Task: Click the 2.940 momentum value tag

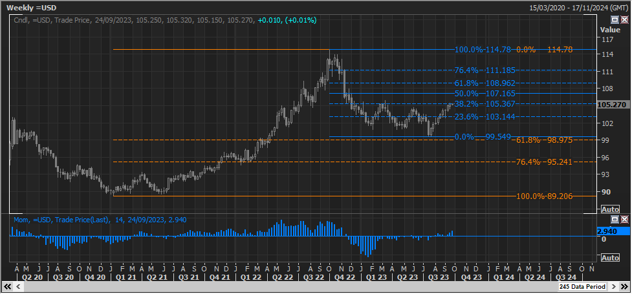Action: point(612,231)
